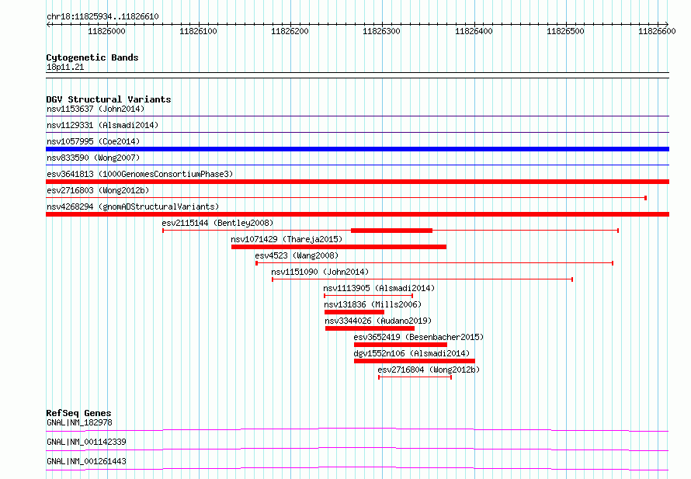Screen dimensions: 691x479
Task: Select the esv3652419 (Besenbacher2015) label
Action: pos(418,337)
